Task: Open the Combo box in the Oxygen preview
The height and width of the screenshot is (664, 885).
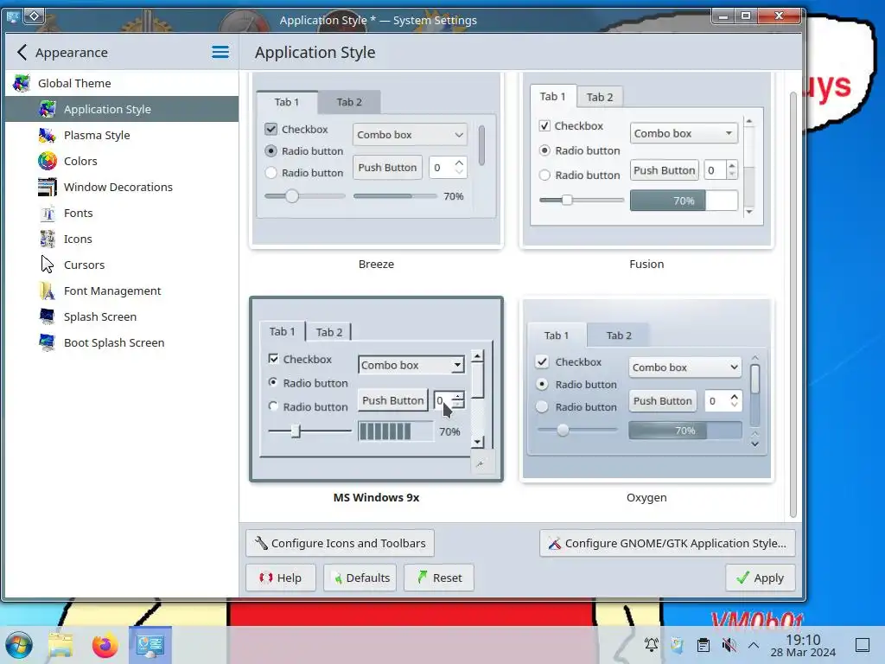Action: tap(685, 367)
